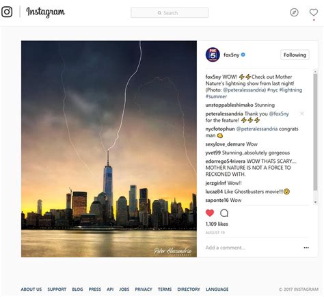Open the activity heart icon in header
Image resolution: width=324 pixels, height=297 pixels.
314,12
